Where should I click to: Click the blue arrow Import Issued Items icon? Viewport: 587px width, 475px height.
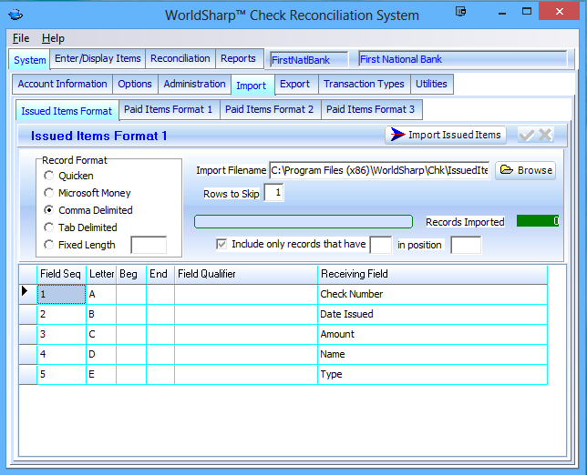tap(396, 135)
